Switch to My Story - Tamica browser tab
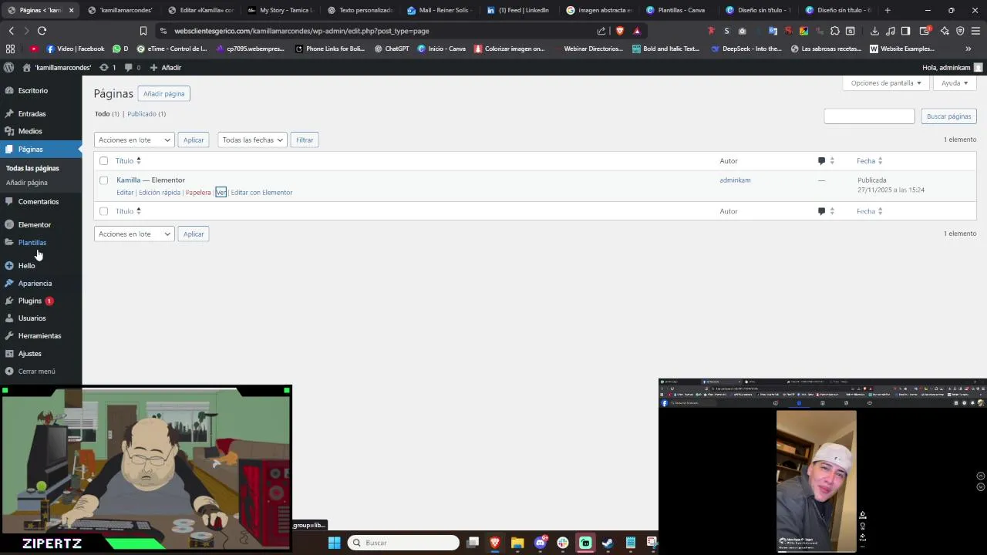Screen dimensions: 987x555 [x=281, y=10]
